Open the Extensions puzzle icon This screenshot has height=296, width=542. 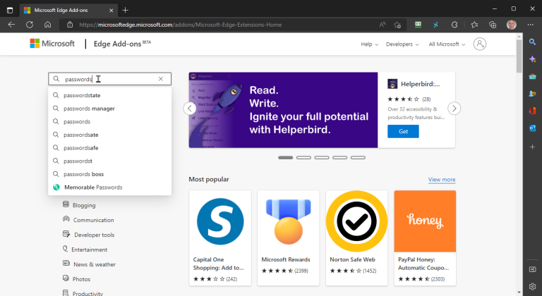point(454,25)
